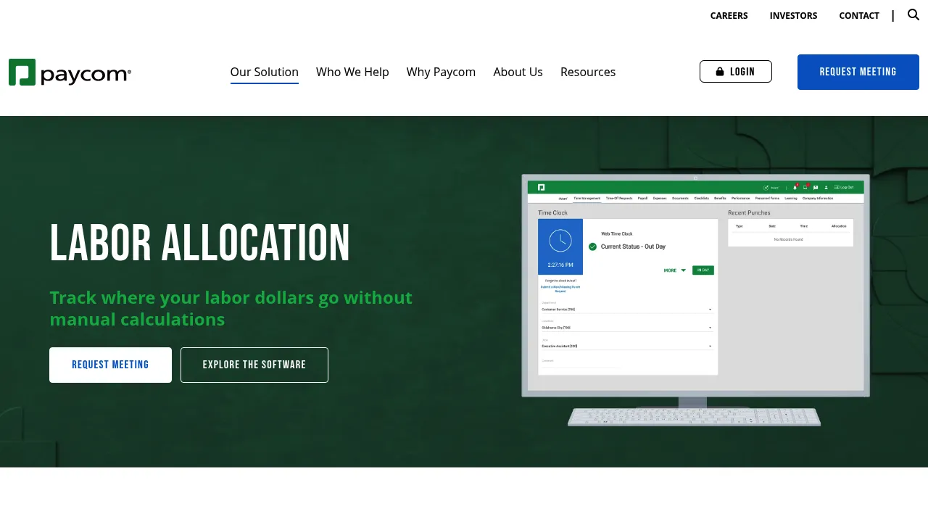The image size is (928, 522).
Task: Click the Login button with lock
Action: (736, 72)
